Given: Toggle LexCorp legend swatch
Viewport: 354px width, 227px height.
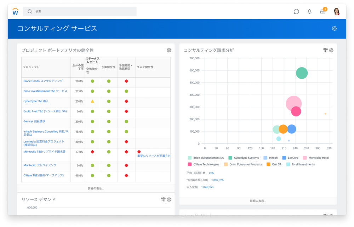Looking at the screenshot, I should (x=284, y=158).
